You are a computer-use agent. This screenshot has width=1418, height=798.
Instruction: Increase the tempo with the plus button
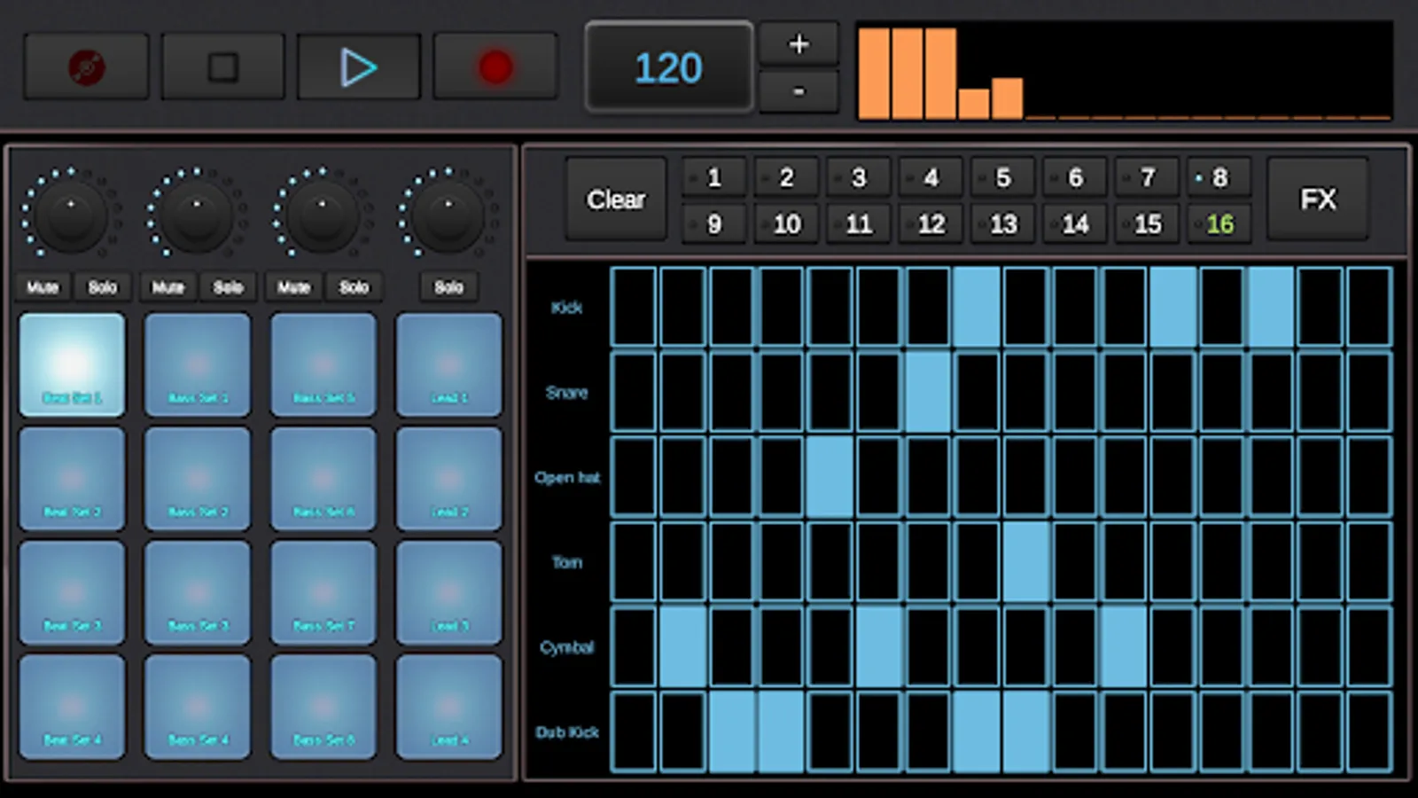coord(798,43)
